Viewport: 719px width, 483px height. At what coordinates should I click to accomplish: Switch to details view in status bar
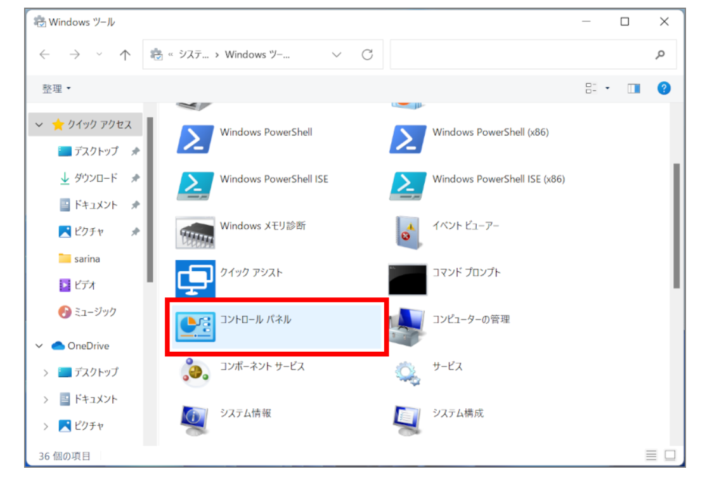click(x=651, y=455)
